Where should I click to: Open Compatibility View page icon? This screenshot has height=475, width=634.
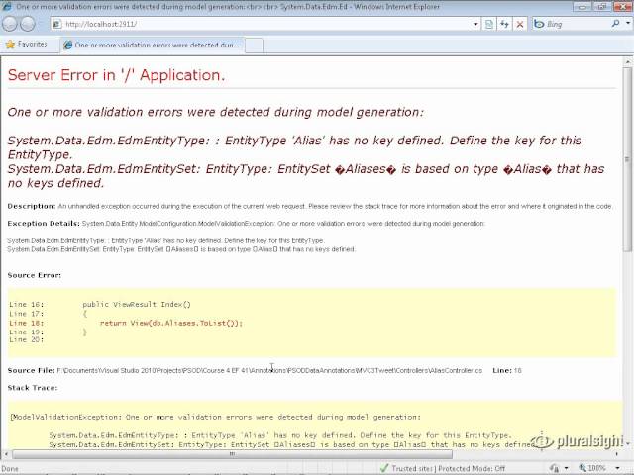point(488,24)
